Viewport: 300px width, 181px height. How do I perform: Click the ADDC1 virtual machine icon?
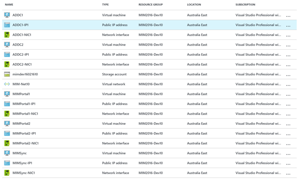tap(7, 15)
